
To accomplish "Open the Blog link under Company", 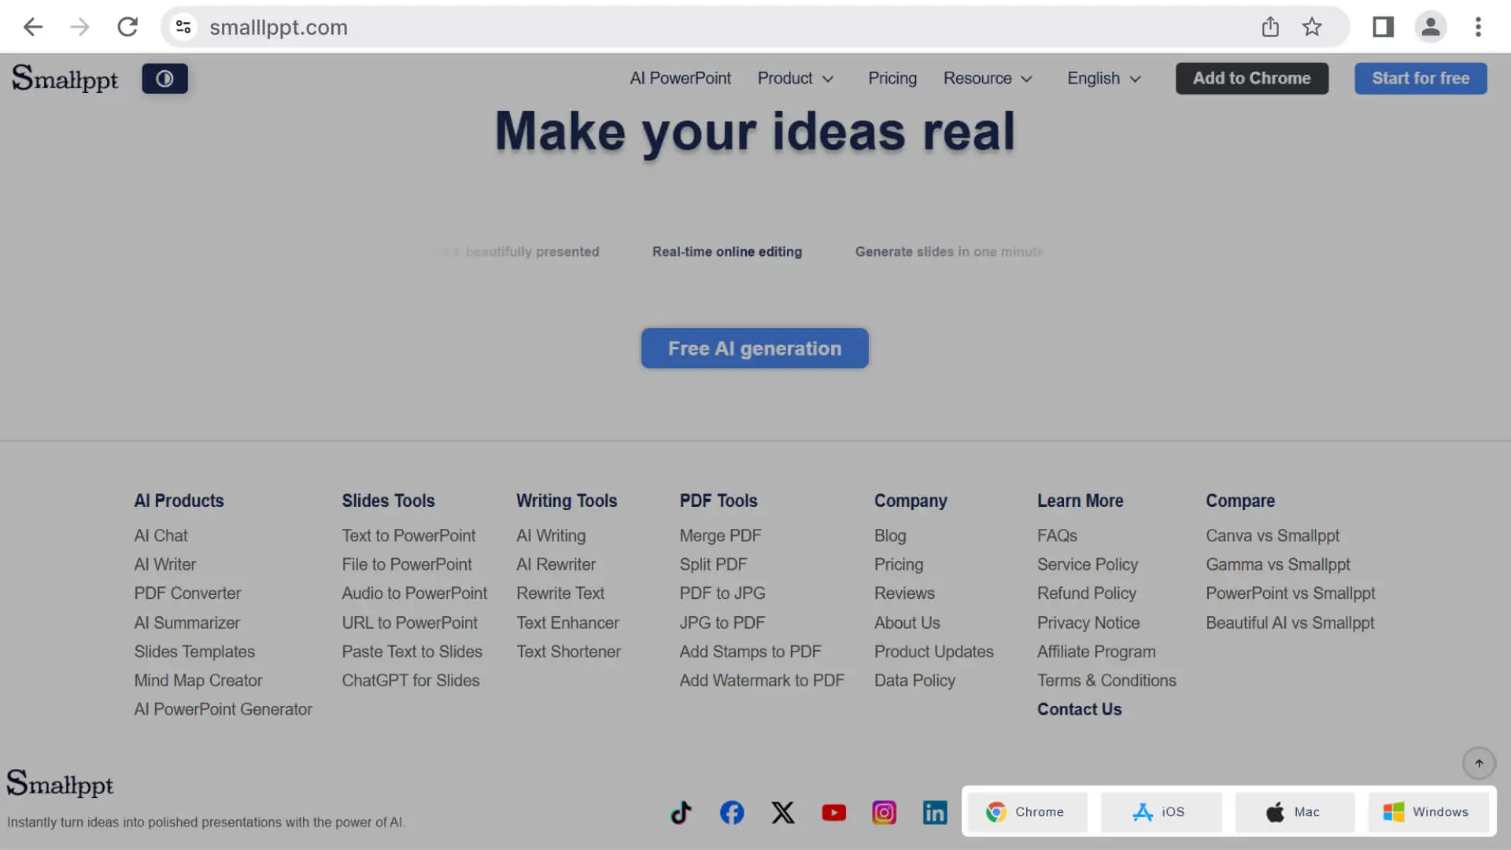I will click(x=890, y=536).
